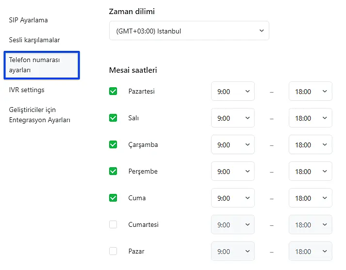Open Geliştiriciler için Entegrasyon Ayarları
The height and width of the screenshot is (270, 346).
click(40, 115)
